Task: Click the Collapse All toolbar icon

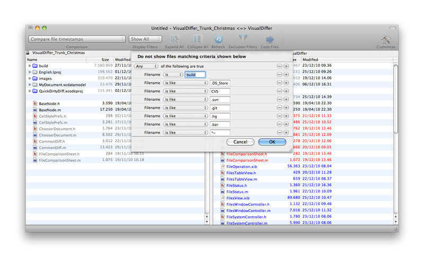Action: 197,39
